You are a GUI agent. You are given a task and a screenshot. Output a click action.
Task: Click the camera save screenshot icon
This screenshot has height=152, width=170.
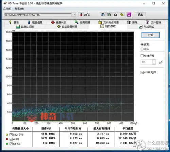(x=115, y=15)
